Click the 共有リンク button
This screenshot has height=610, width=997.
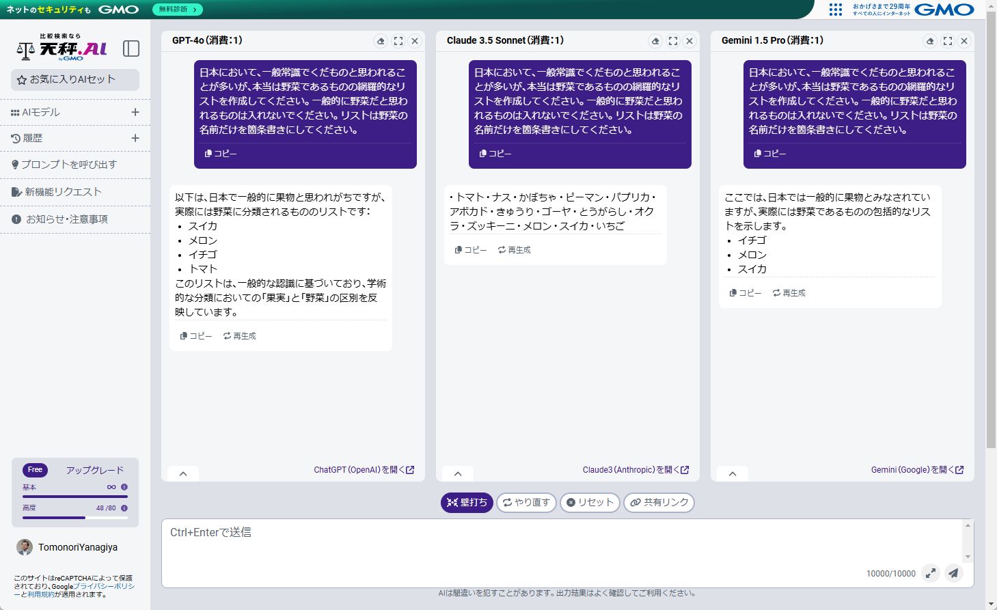click(659, 503)
